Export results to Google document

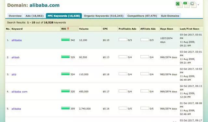(x=193, y=5)
